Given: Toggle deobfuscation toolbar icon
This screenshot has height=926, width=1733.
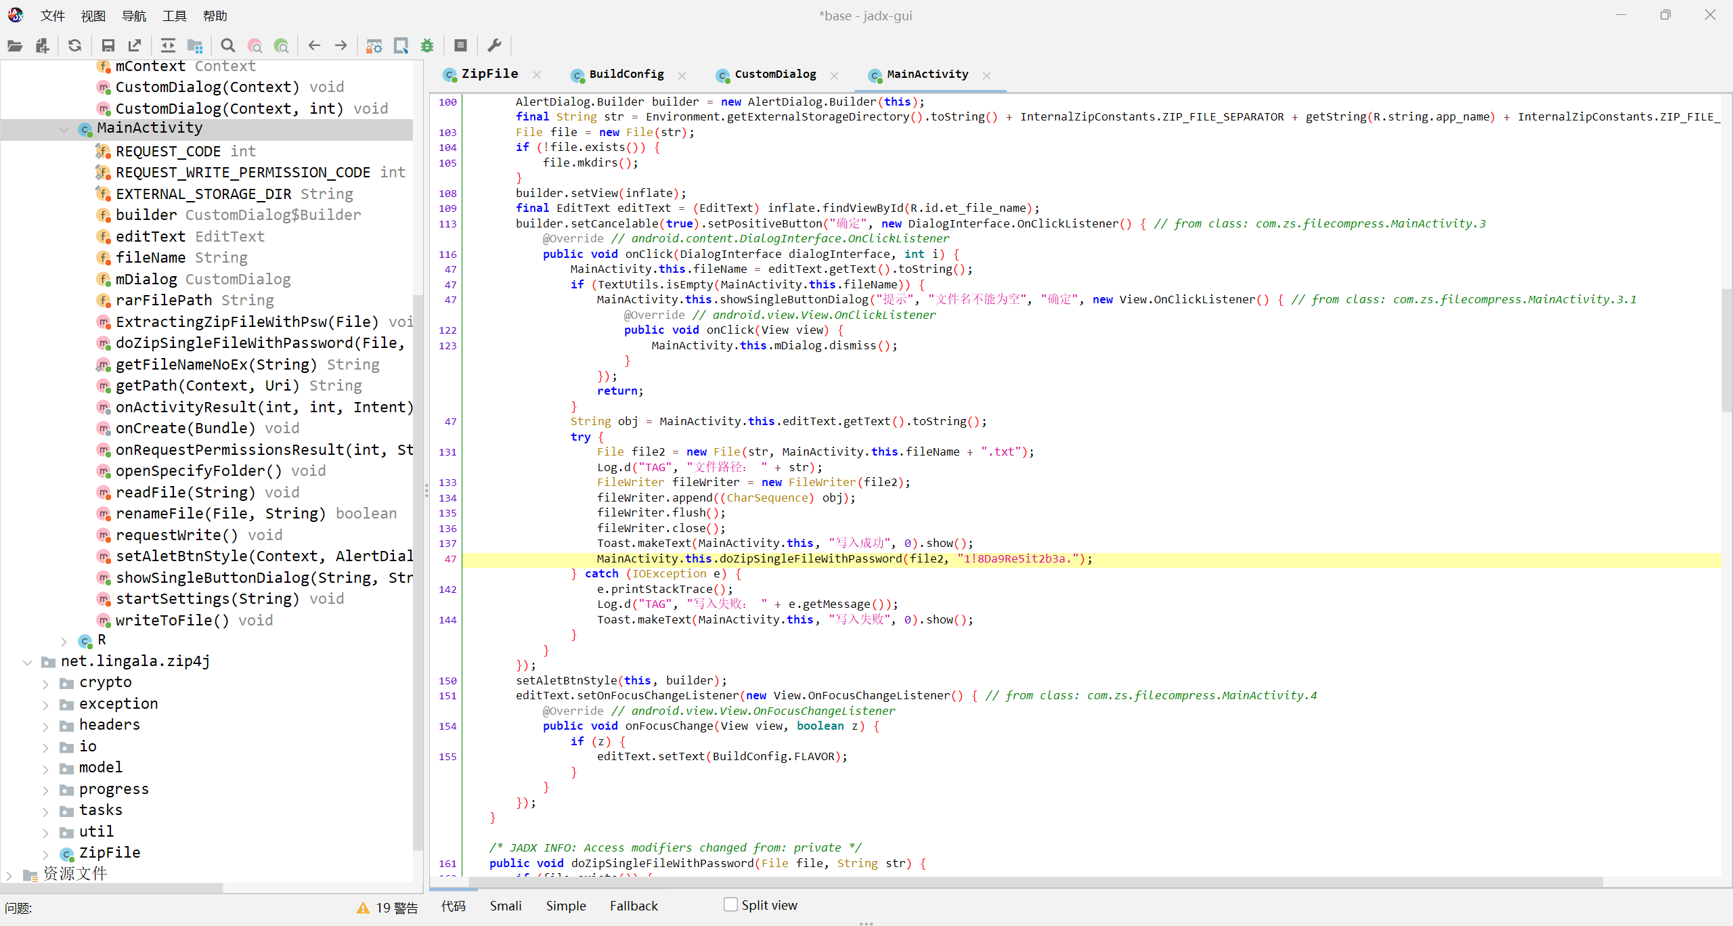Looking at the screenshot, I should coord(374,45).
